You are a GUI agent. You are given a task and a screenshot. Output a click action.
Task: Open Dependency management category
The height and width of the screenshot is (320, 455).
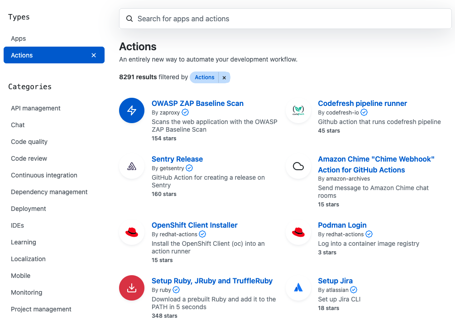tap(49, 192)
